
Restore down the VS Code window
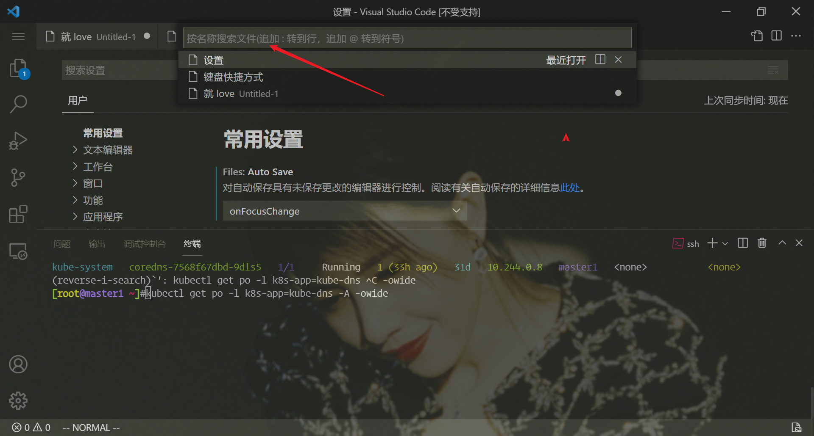pyautogui.click(x=761, y=11)
